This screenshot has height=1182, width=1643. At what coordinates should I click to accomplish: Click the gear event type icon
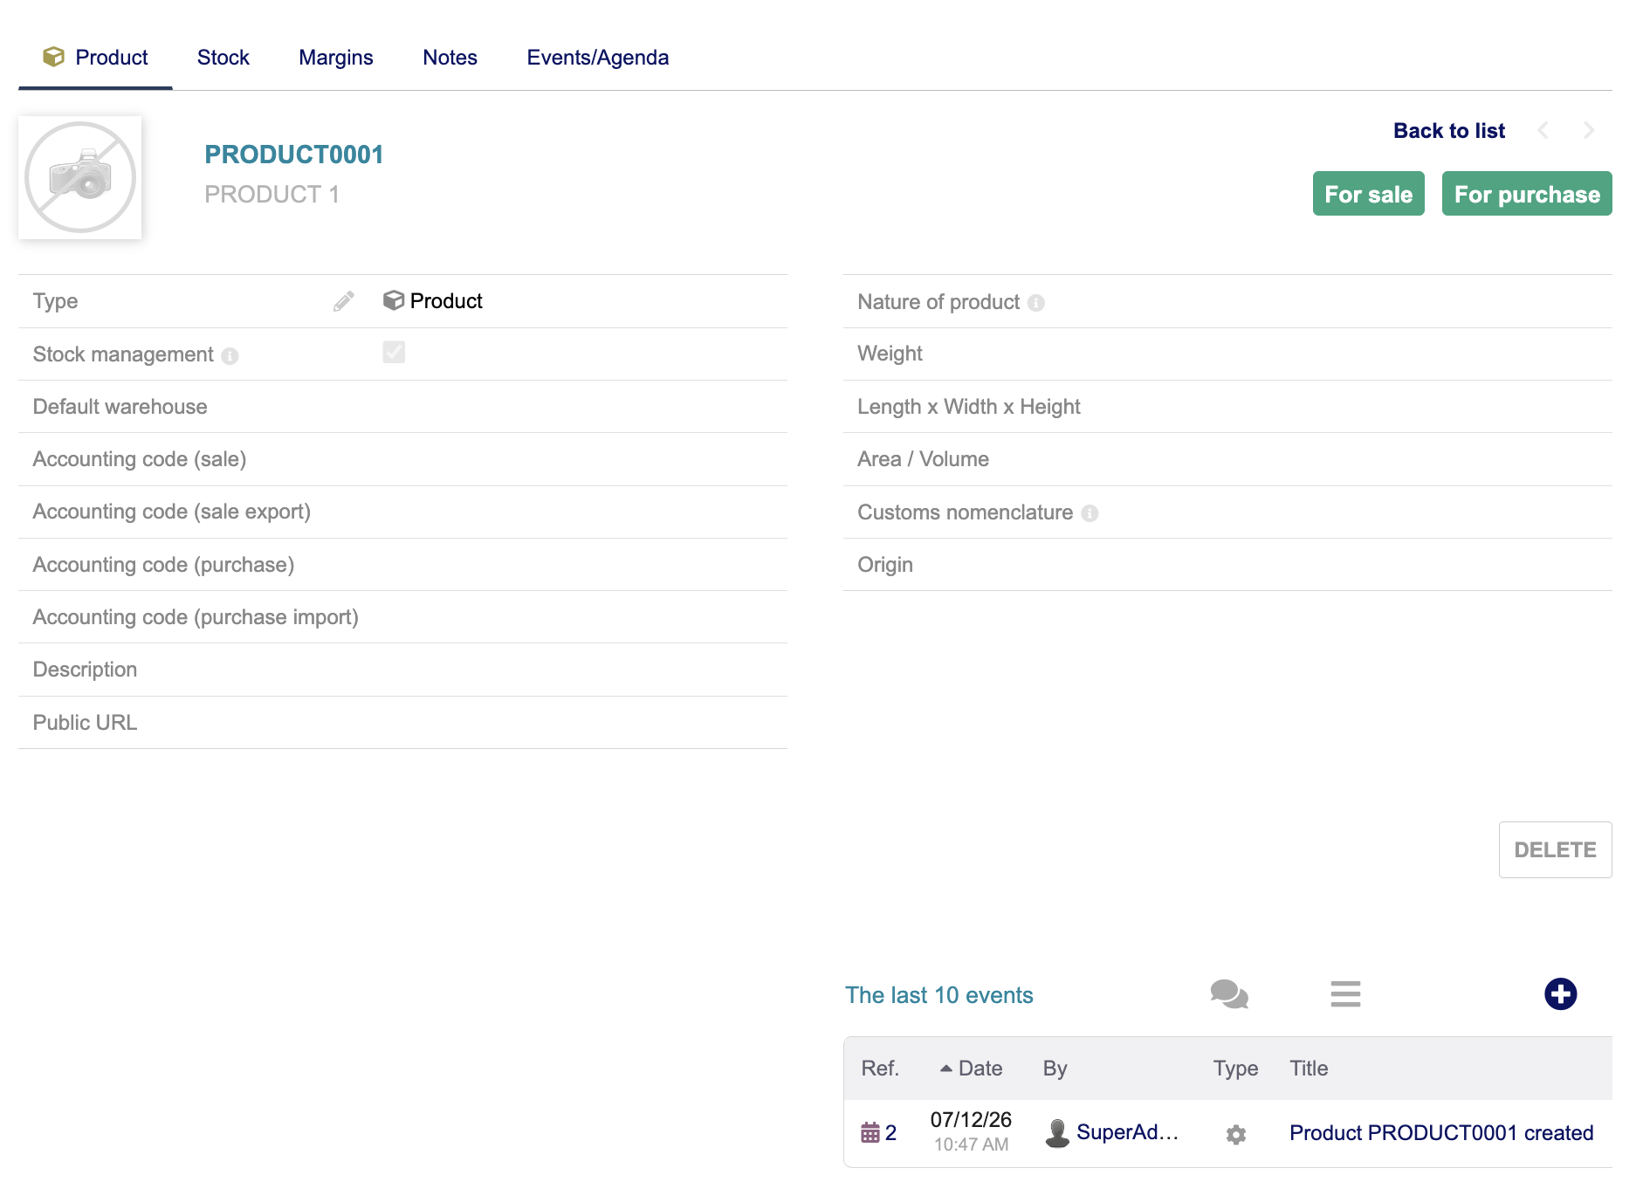pyautogui.click(x=1236, y=1134)
